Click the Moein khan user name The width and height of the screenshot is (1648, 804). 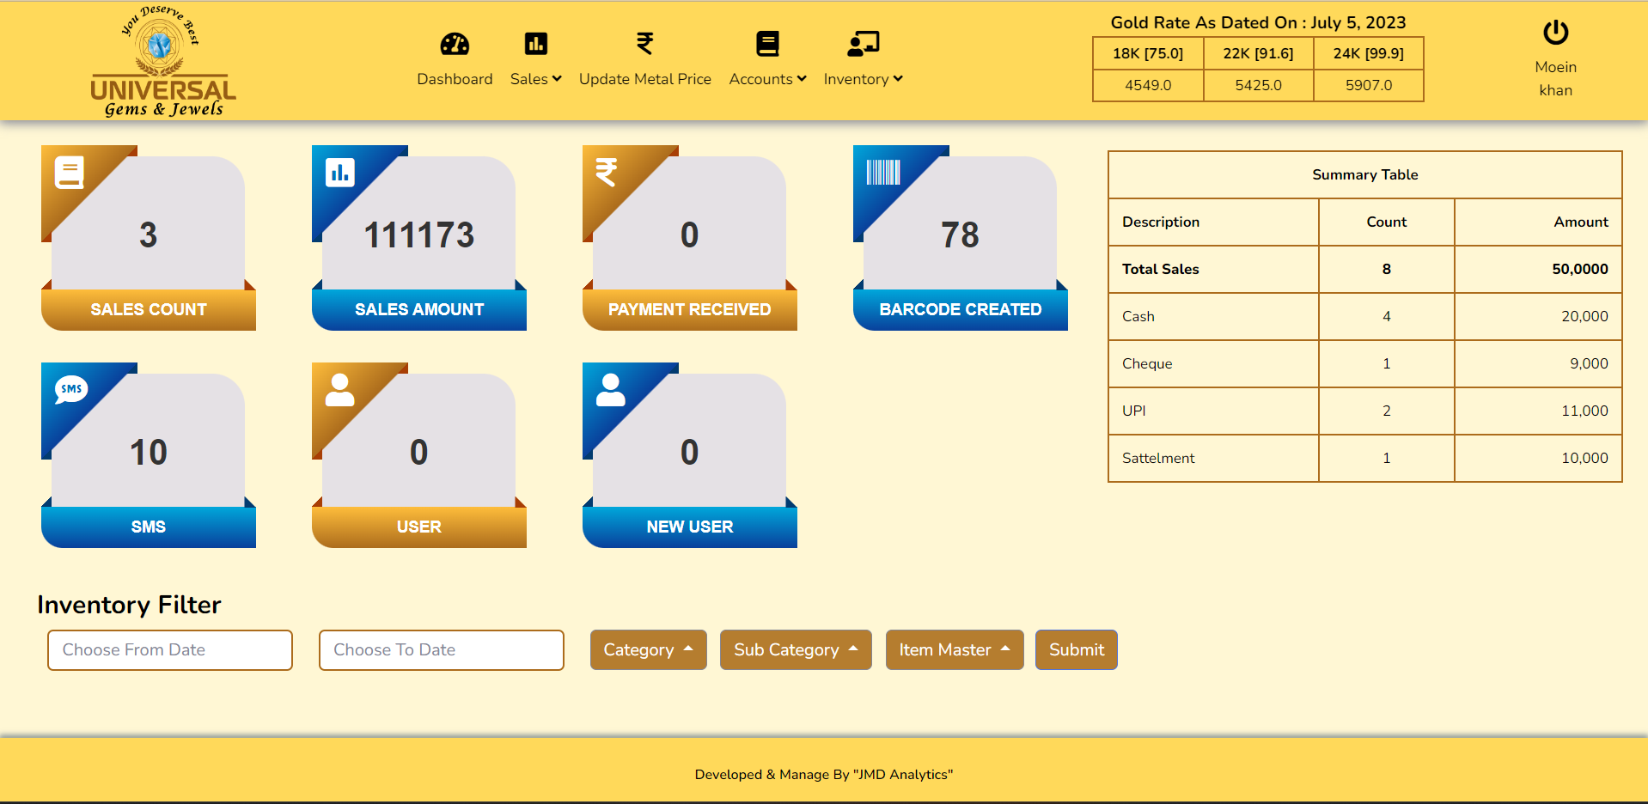1556,78
